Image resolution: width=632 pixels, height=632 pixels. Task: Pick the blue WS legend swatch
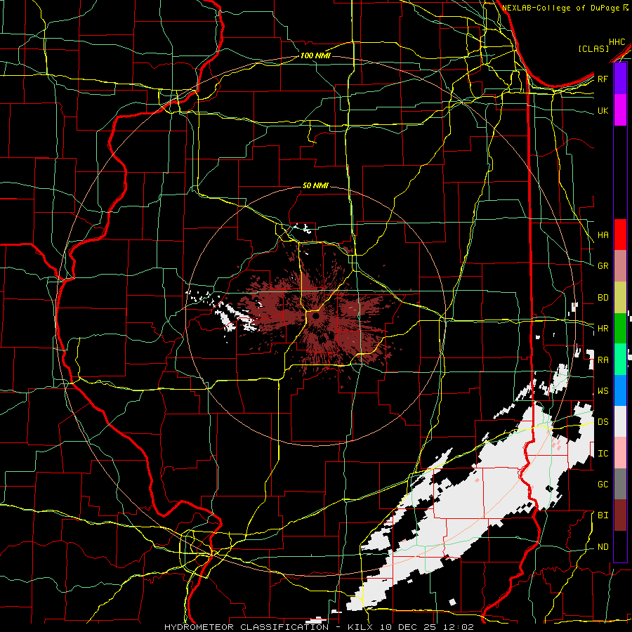(620, 390)
